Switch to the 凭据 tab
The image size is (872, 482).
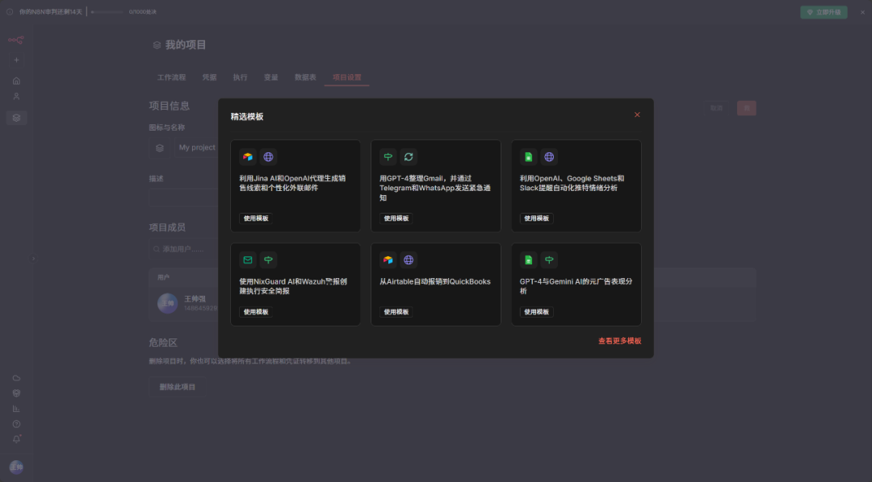click(209, 77)
